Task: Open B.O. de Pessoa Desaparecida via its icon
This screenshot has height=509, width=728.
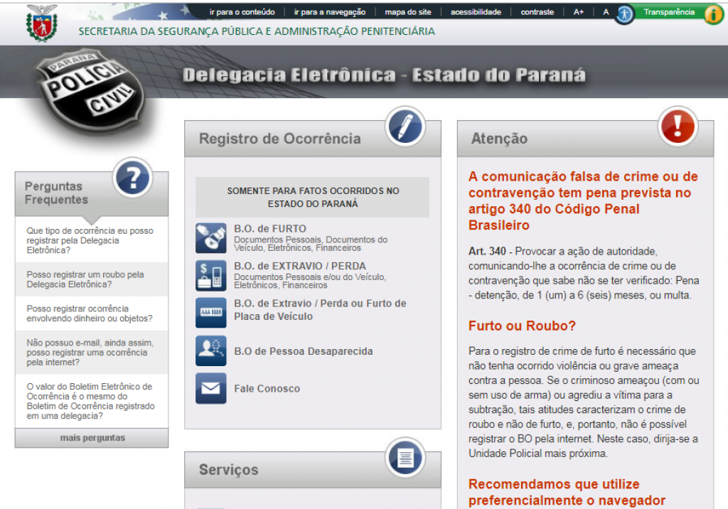Action: click(x=210, y=350)
